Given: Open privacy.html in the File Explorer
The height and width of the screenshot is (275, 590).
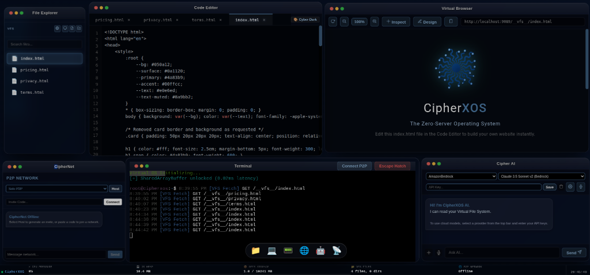Looking at the screenshot, I should tap(45, 81).
